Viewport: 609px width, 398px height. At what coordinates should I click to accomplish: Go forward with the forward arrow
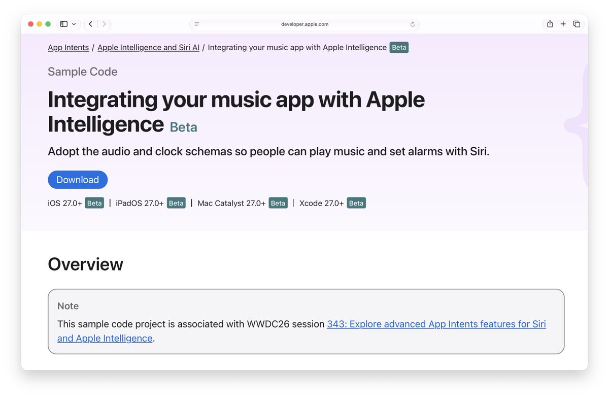coord(104,24)
